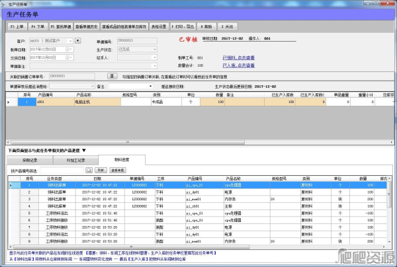Click the F 打印、导出 button

pyautogui.click(x=182, y=27)
